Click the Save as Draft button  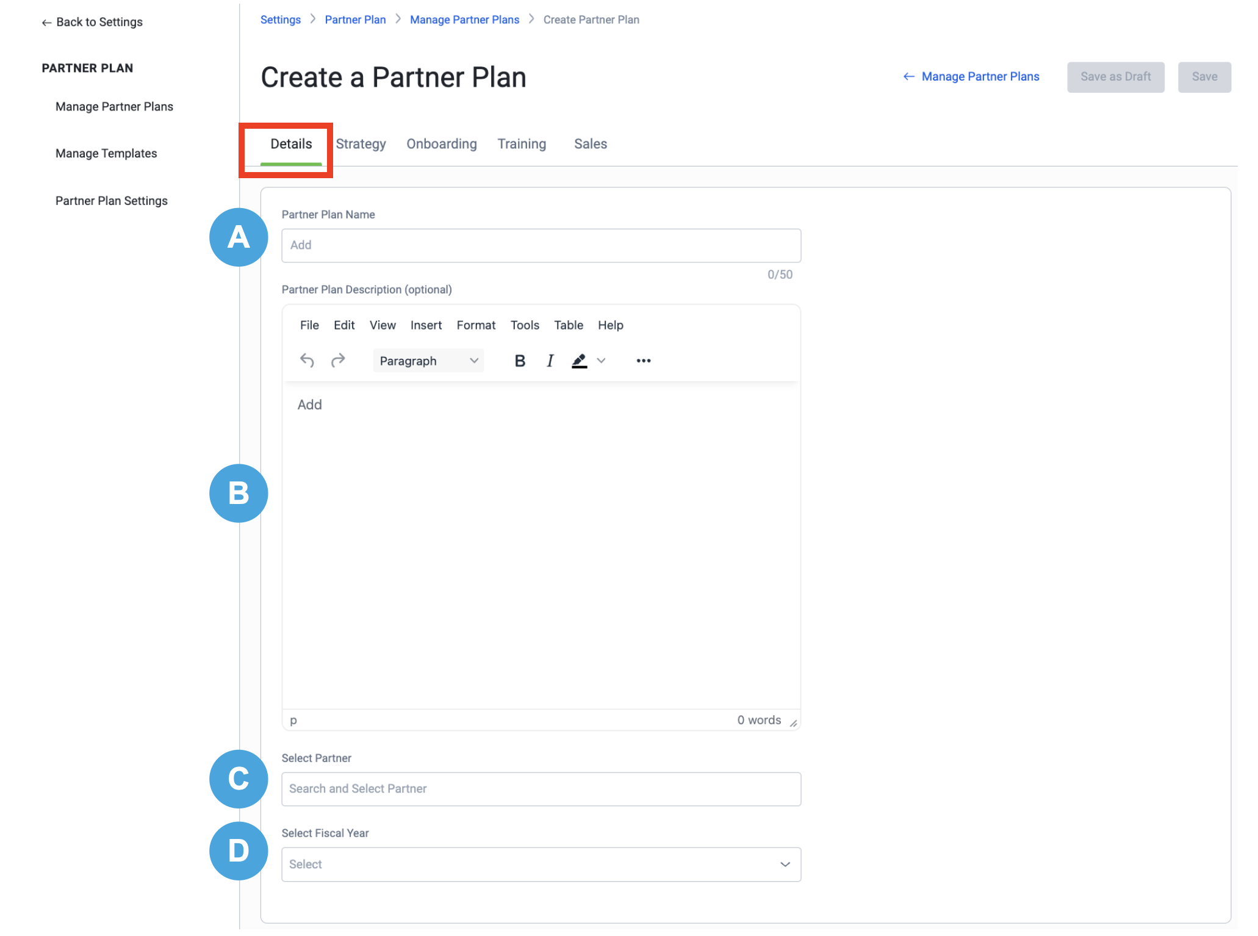tap(1115, 77)
